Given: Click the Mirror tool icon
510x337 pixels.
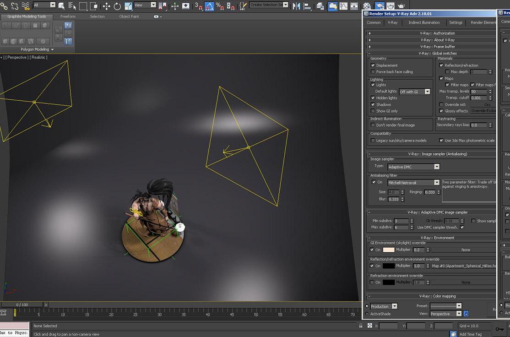Looking at the screenshot, I should click(296, 6).
